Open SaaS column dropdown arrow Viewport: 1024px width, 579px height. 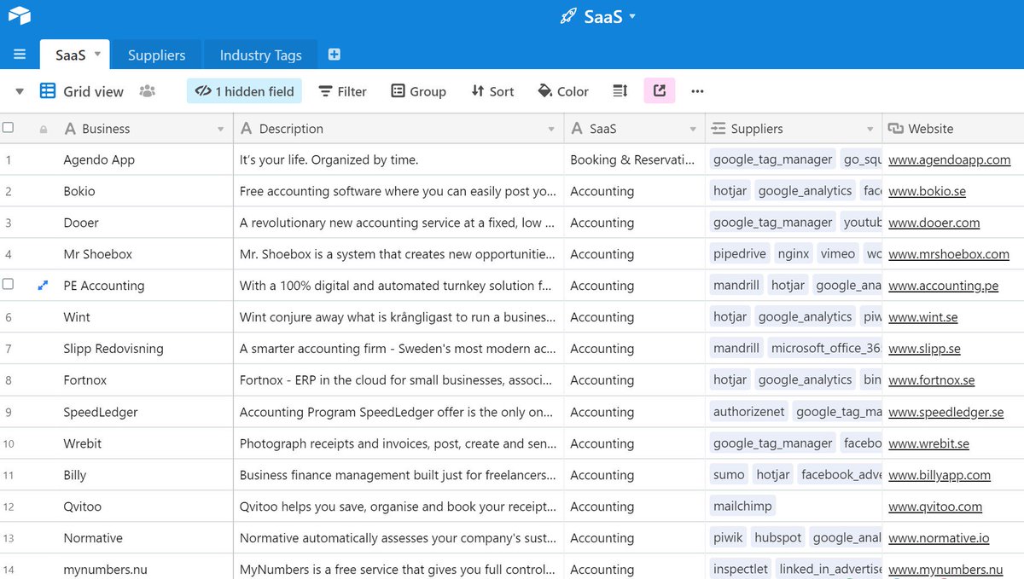point(693,130)
